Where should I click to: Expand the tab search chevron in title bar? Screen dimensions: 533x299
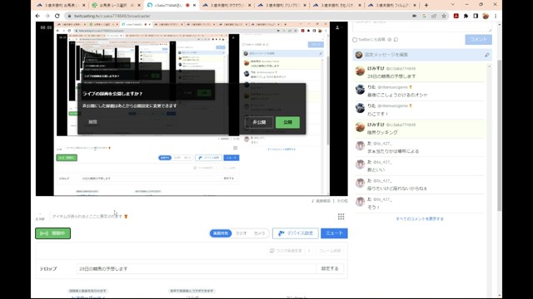pos(452,5)
